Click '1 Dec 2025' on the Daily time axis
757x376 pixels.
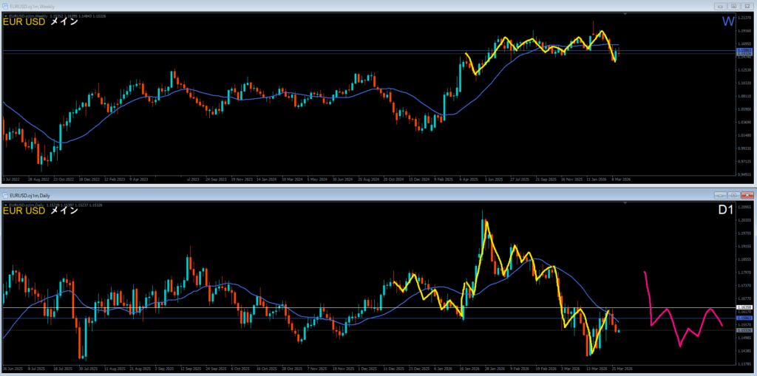point(367,369)
